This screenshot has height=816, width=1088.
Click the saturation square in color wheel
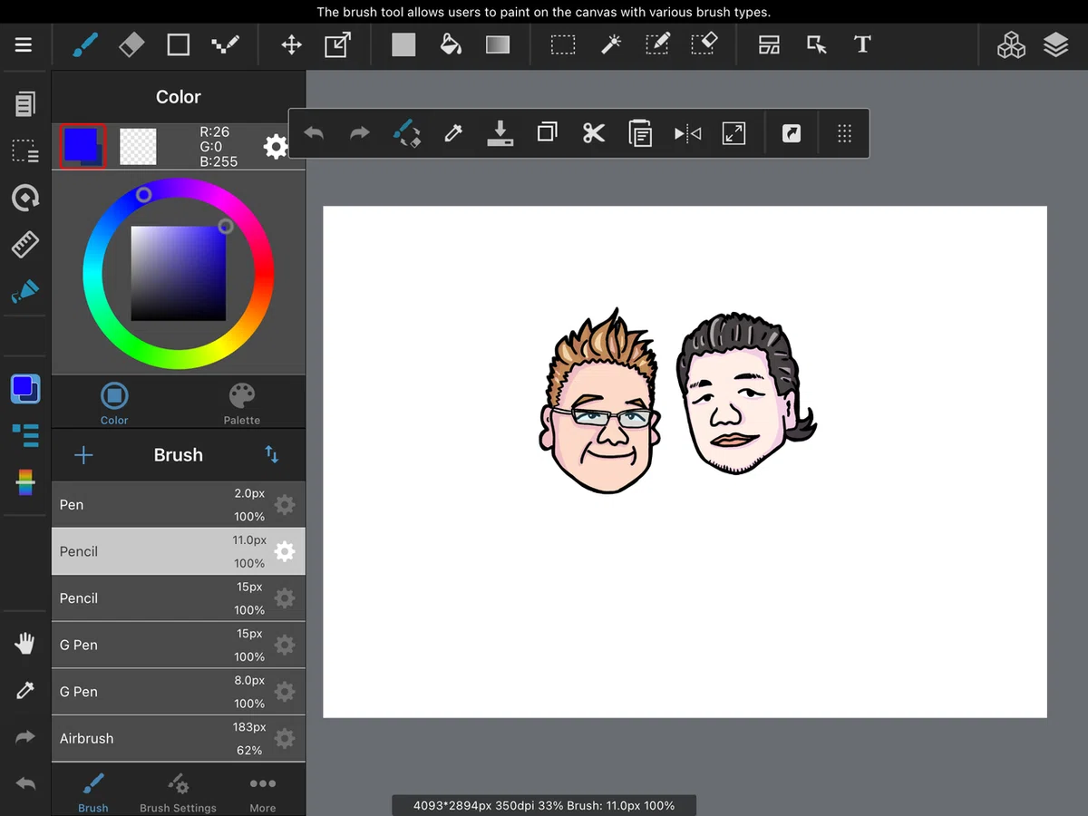179,273
